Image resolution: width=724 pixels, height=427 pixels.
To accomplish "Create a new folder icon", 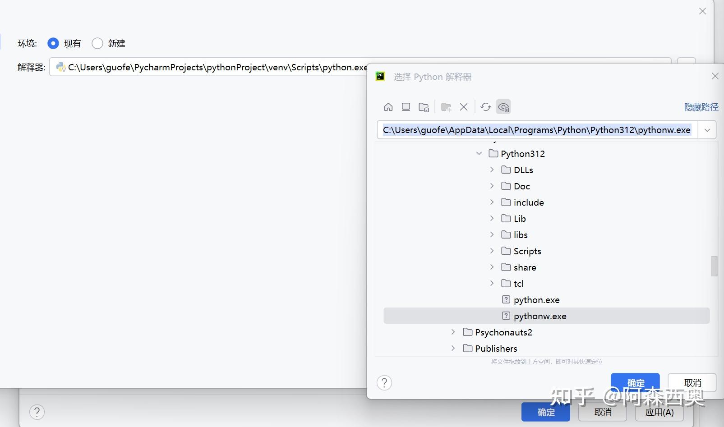I will tap(446, 107).
